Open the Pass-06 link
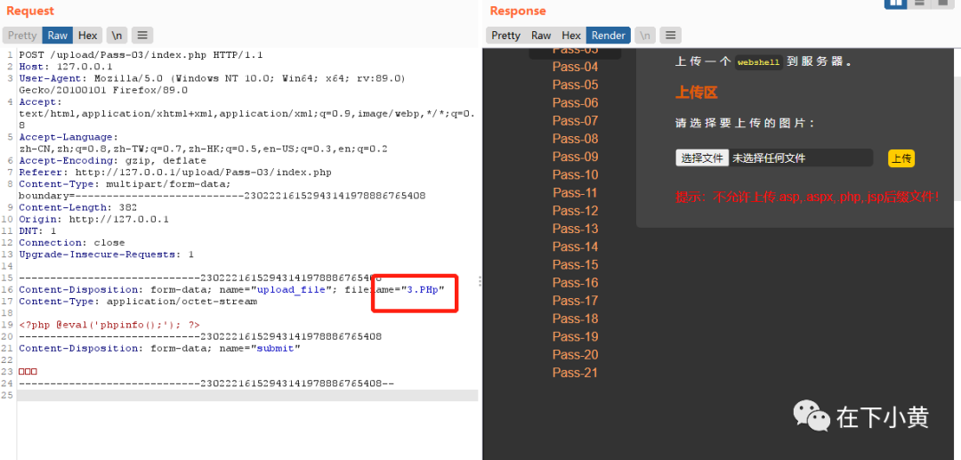 (x=575, y=103)
